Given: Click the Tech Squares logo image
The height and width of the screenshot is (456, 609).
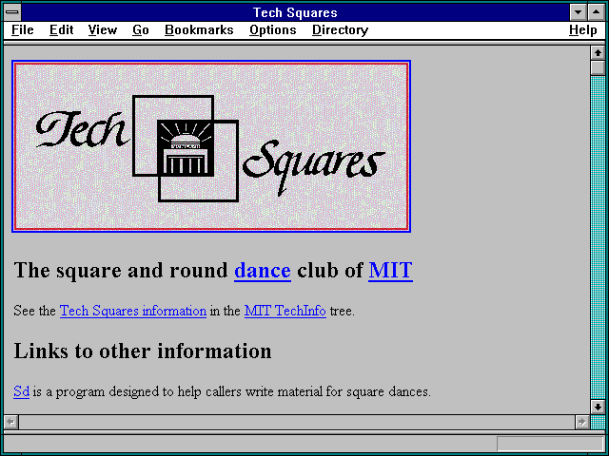Looking at the screenshot, I should [x=211, y=146].
